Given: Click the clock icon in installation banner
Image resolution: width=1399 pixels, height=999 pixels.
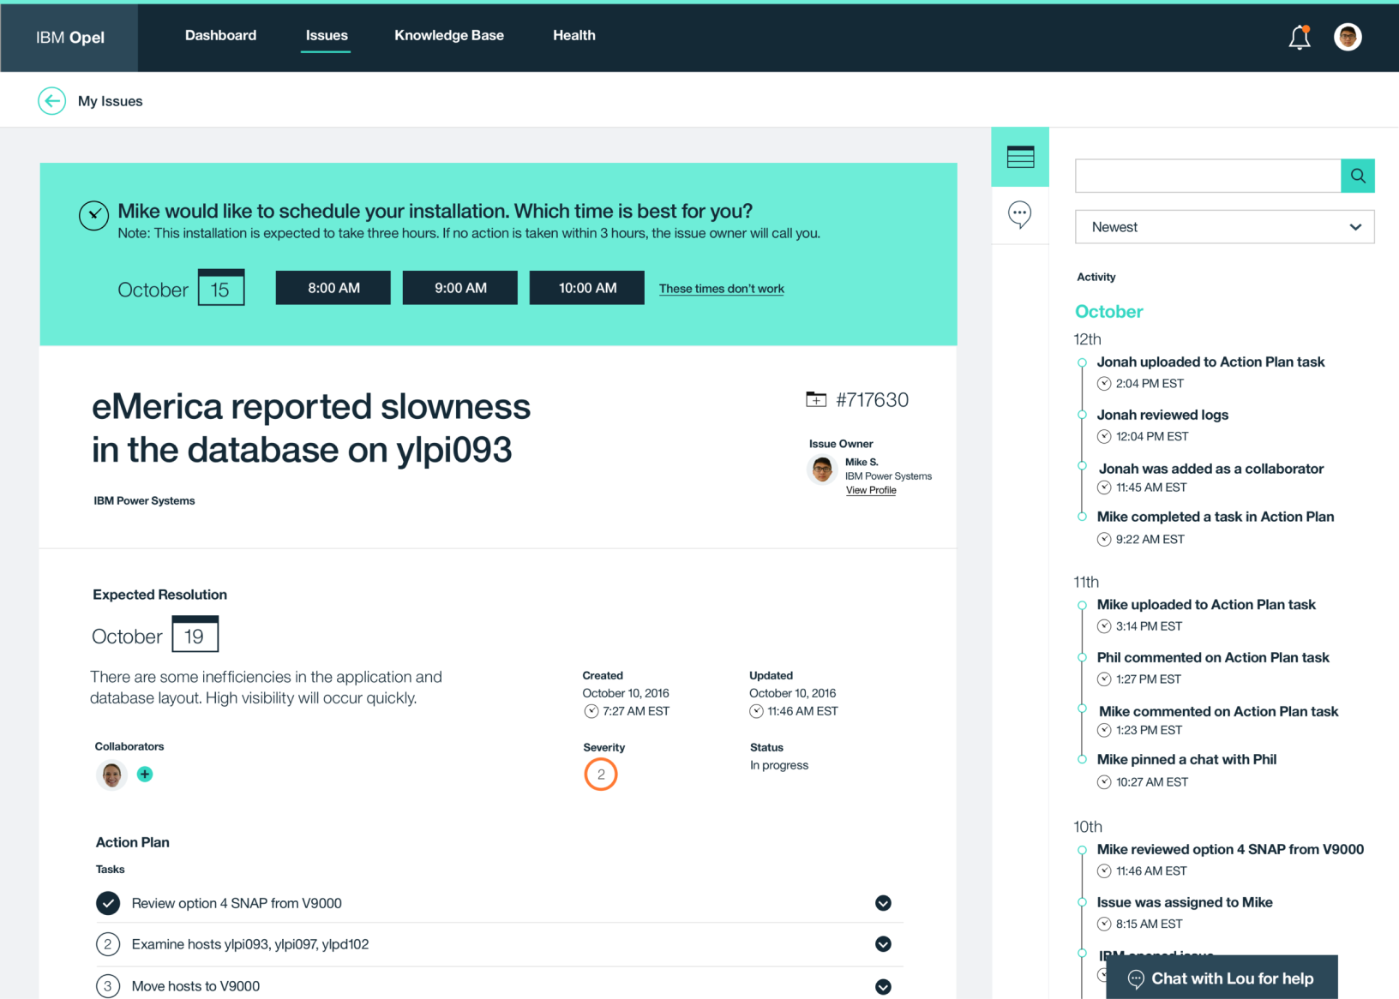Looking at the screenshot, I should tap(93, 215).
